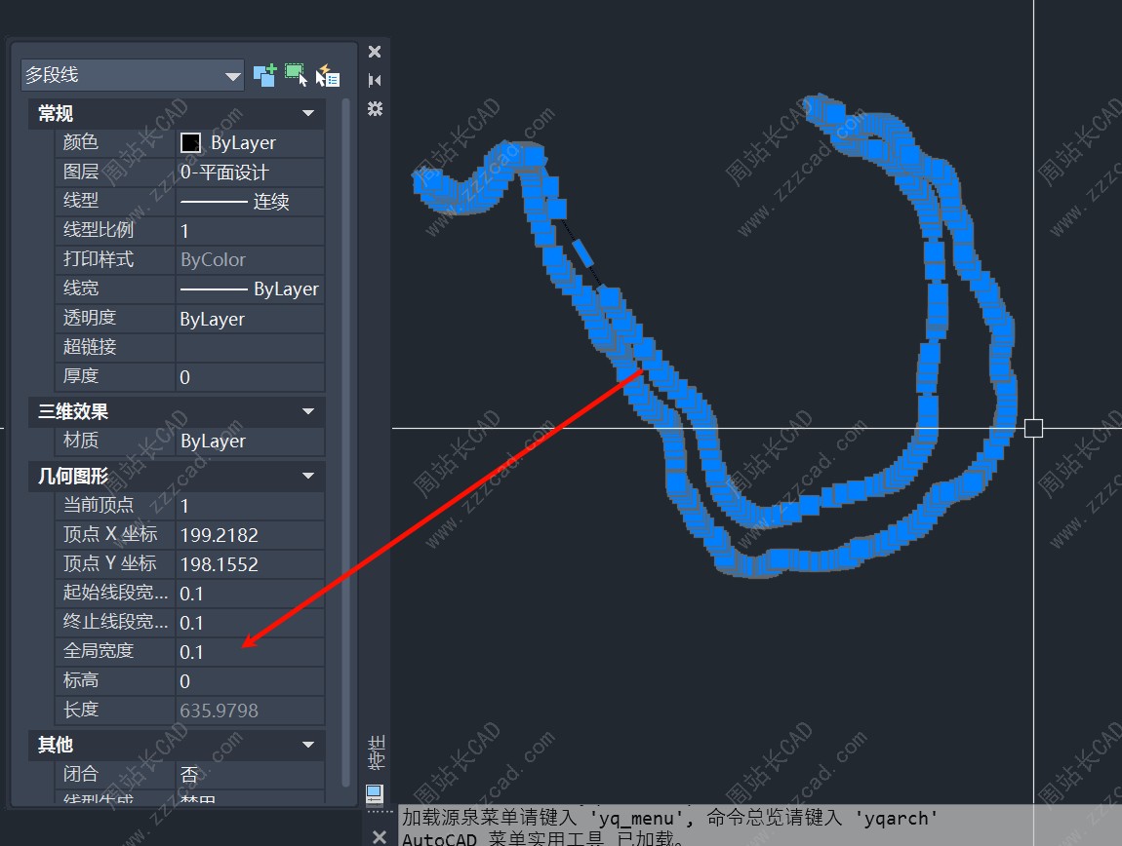Click the Select Objects icon
The image size is (1122, 846).
click(296, 75)
